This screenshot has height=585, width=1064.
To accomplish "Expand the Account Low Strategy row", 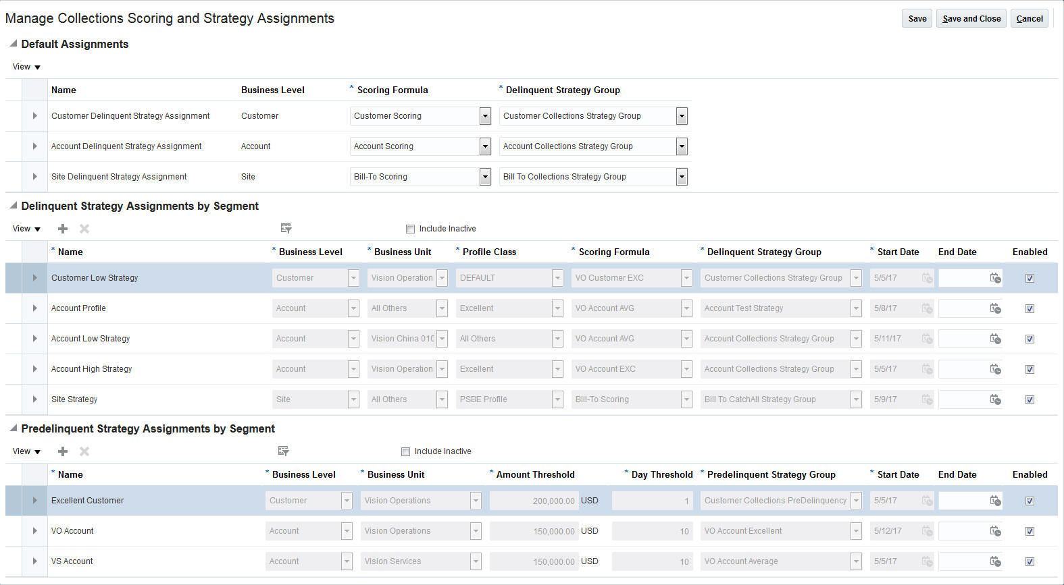I will (34, 339).
